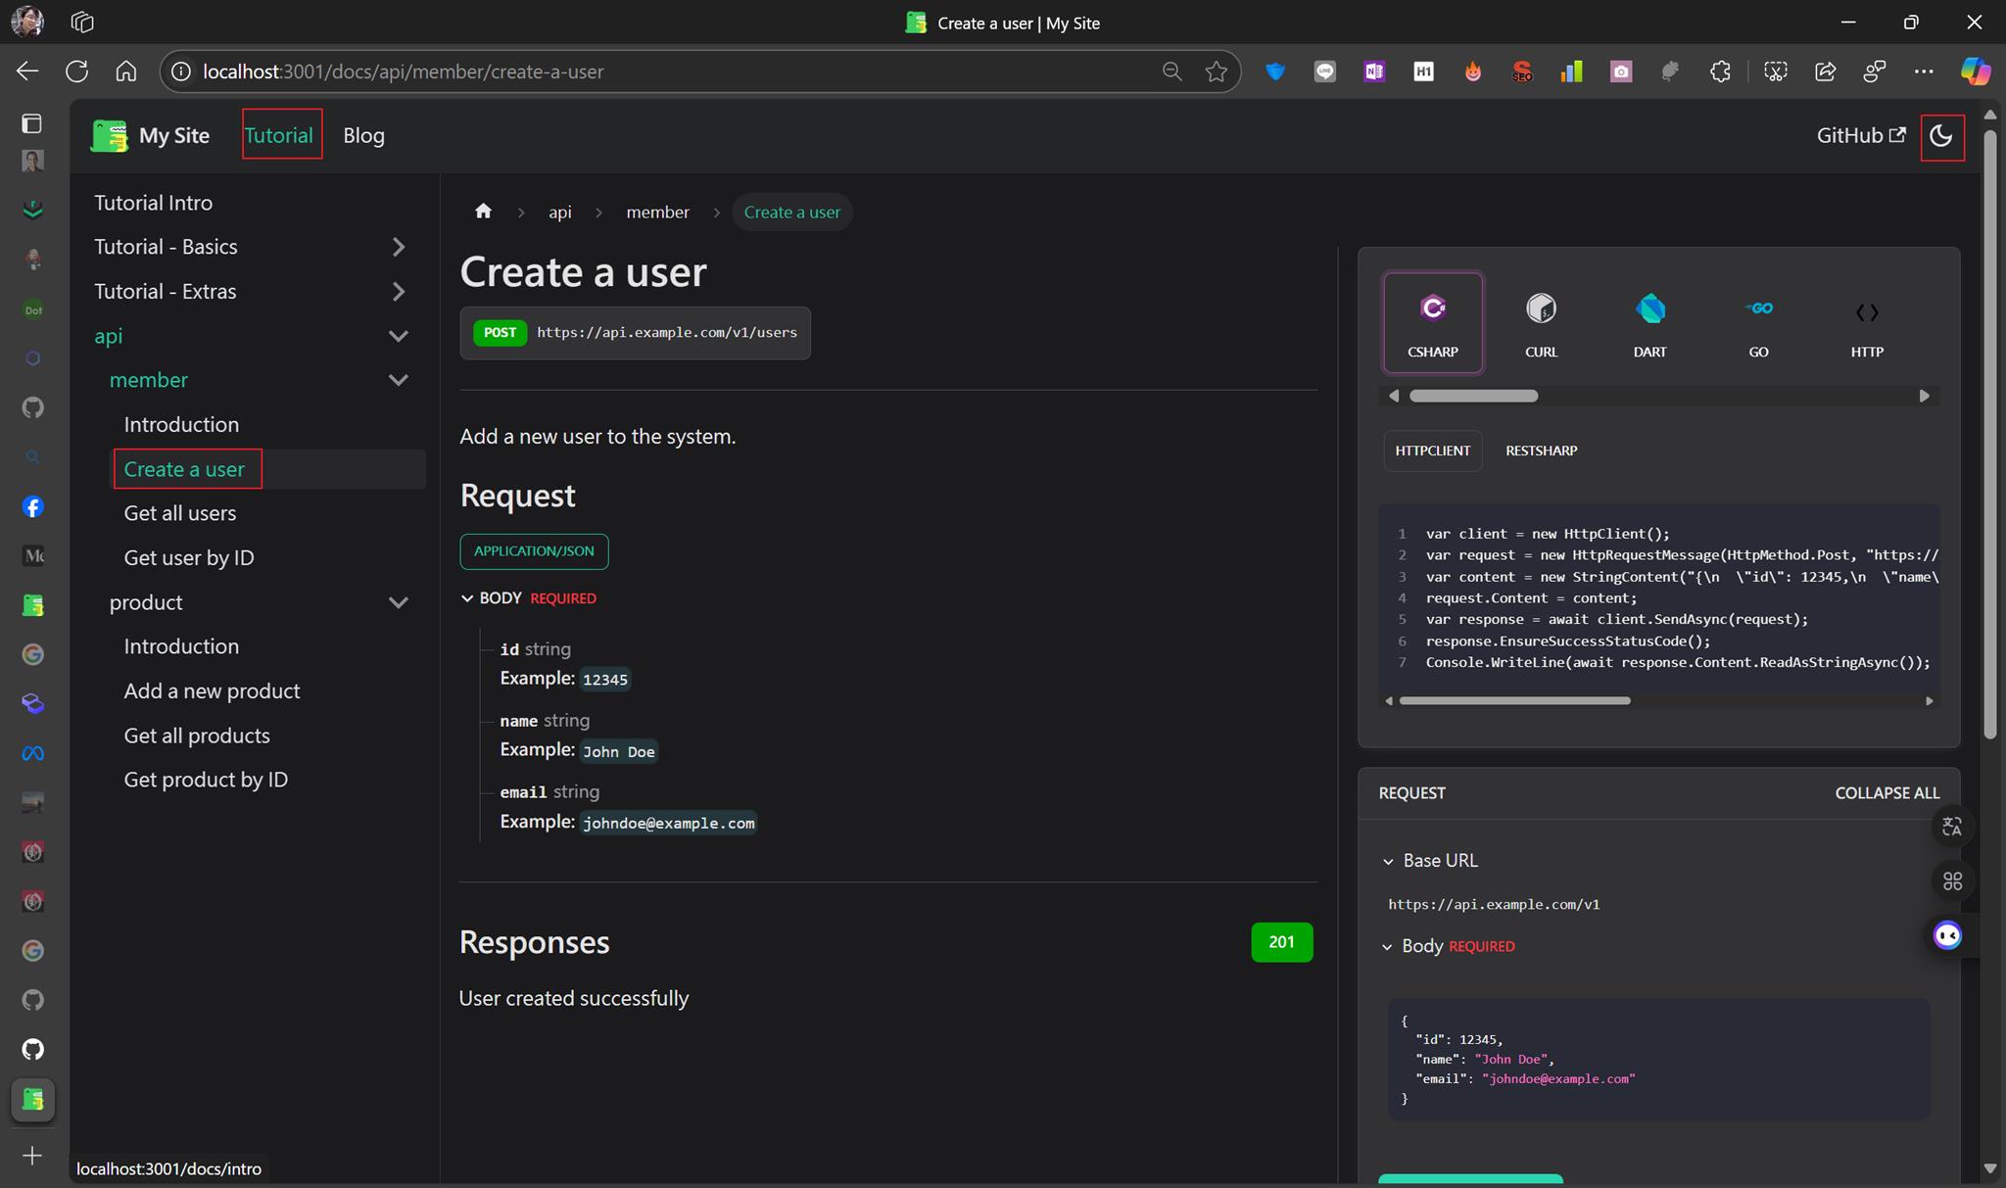Open Copilot from the browser toolbar

(x=1977, y=71)
